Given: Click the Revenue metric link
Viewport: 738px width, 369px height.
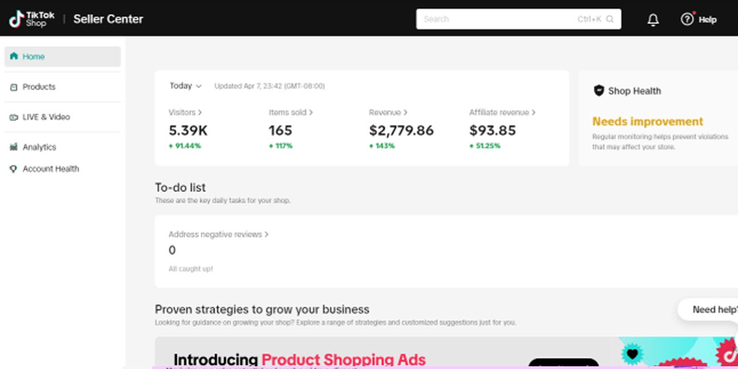Looking at the screenshot, I should [x=388, y=113].
